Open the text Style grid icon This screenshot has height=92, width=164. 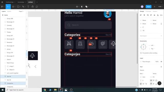(161, 67)
